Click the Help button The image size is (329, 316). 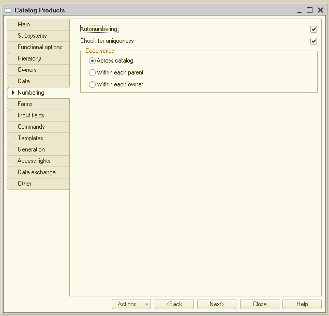pos(302,304)
